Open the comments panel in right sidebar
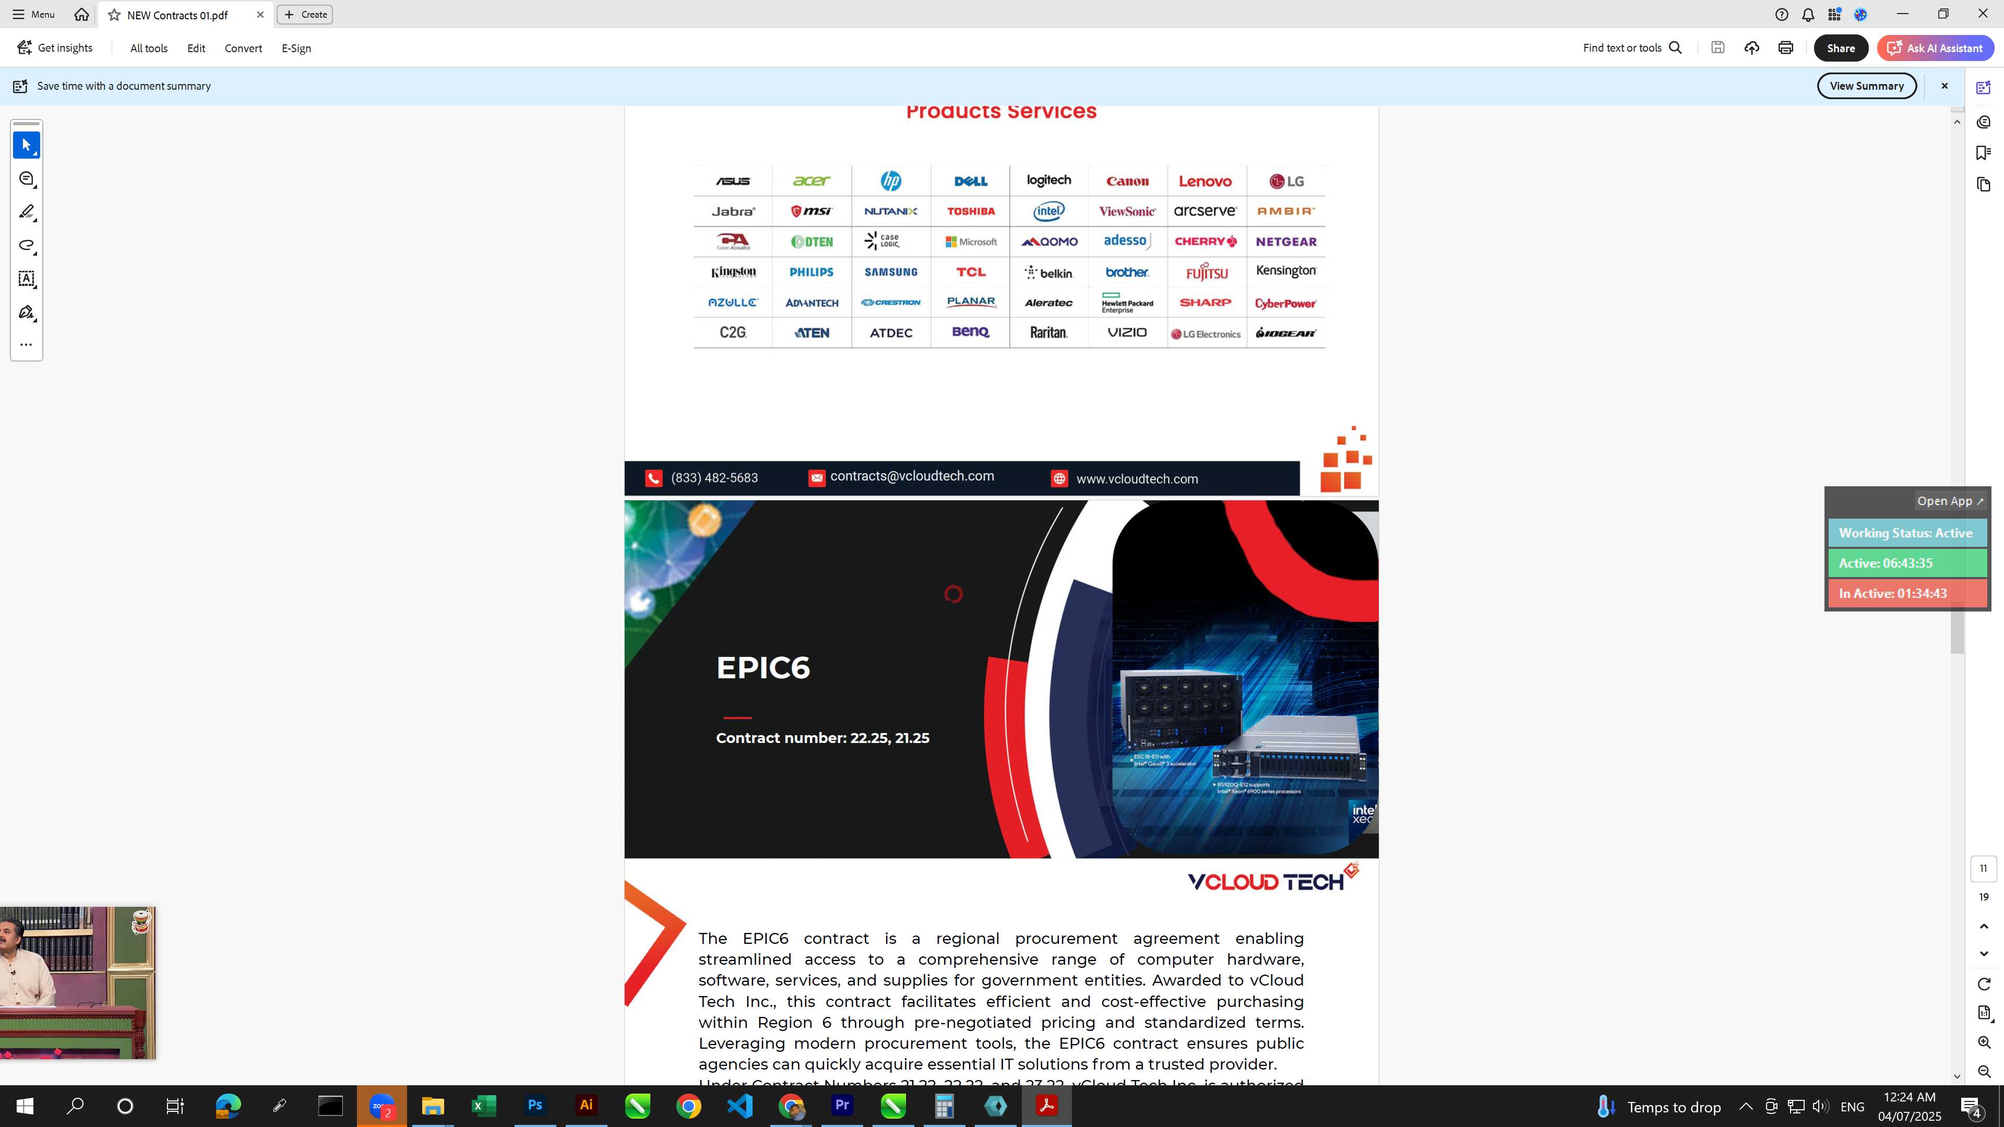The width and height of the screenshot is (2004, 1127). [1983, 122]
